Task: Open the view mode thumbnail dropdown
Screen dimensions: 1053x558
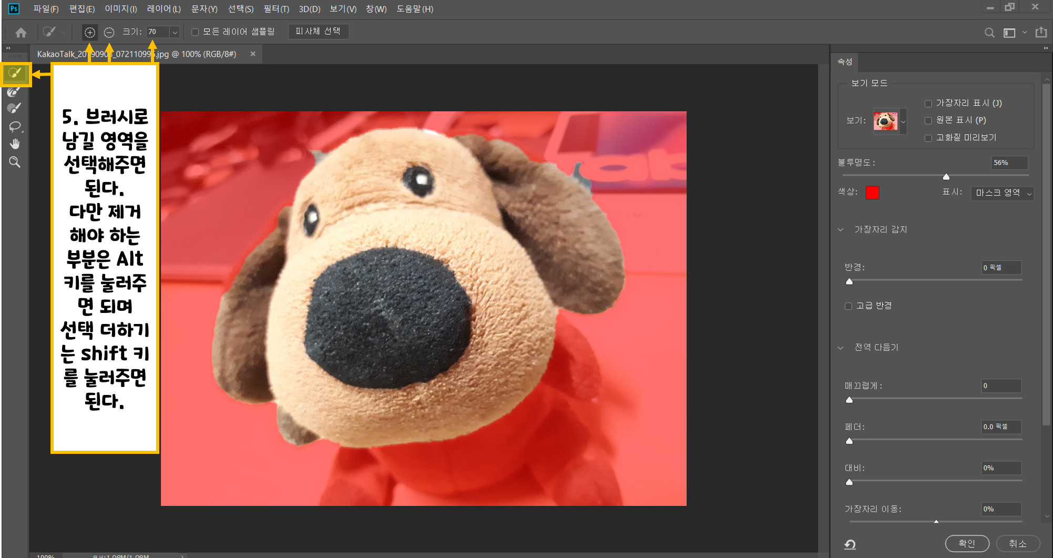Action: (903, 121)
